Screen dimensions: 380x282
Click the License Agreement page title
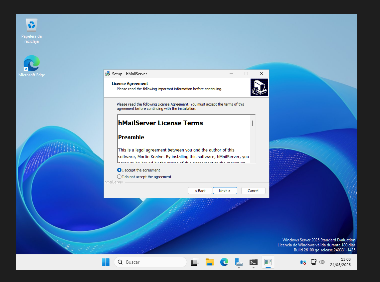[x=130, y=84]
